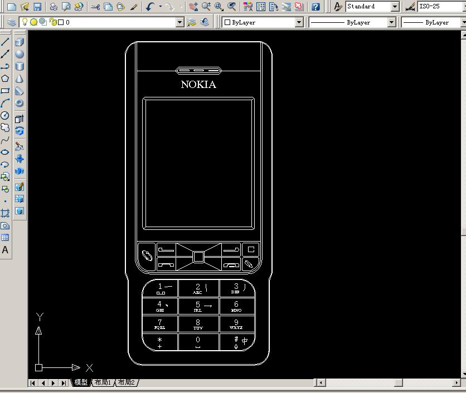Screen dimensions: 466x393
Task: Click the Layer Previous icon
Action: 205,22
